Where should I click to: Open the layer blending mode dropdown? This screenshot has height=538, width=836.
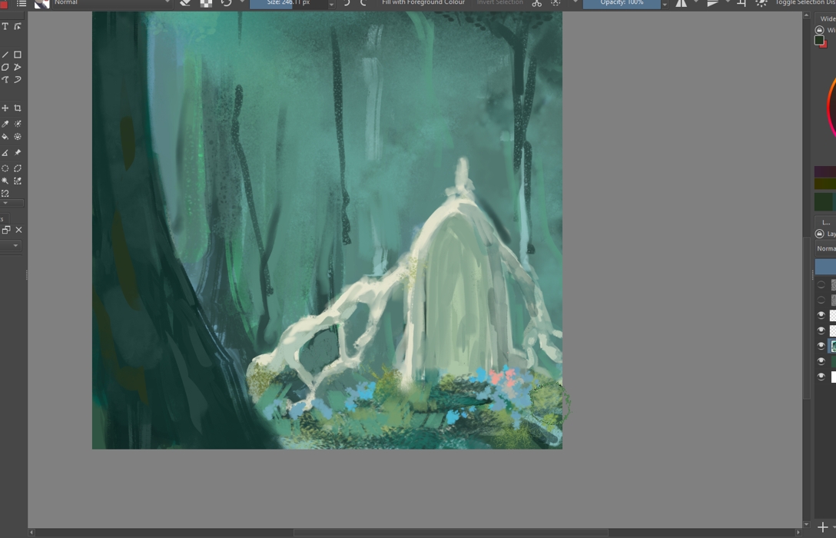(x=825, y=248)
